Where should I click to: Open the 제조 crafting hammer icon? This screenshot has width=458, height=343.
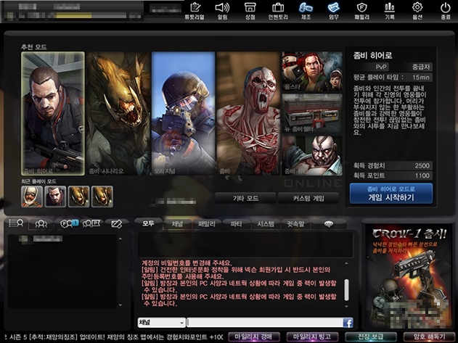click(306, 11)
